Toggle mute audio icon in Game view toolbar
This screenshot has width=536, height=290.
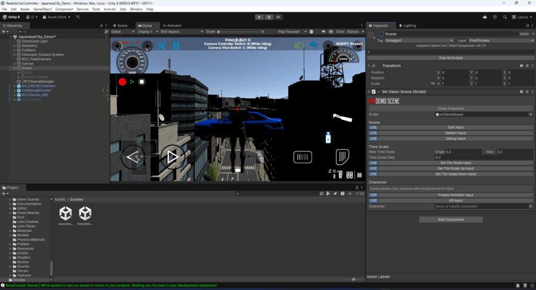coord(323,31)
